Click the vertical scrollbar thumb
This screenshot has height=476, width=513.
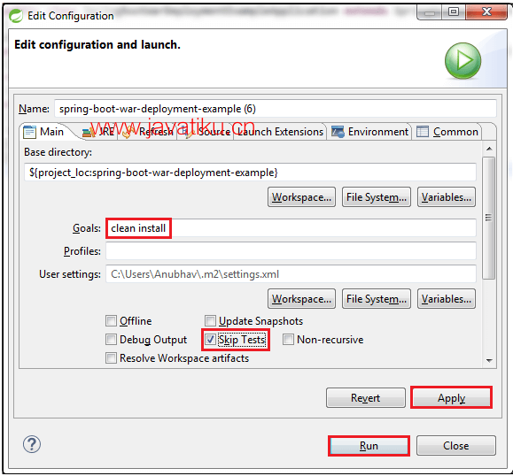489,218
